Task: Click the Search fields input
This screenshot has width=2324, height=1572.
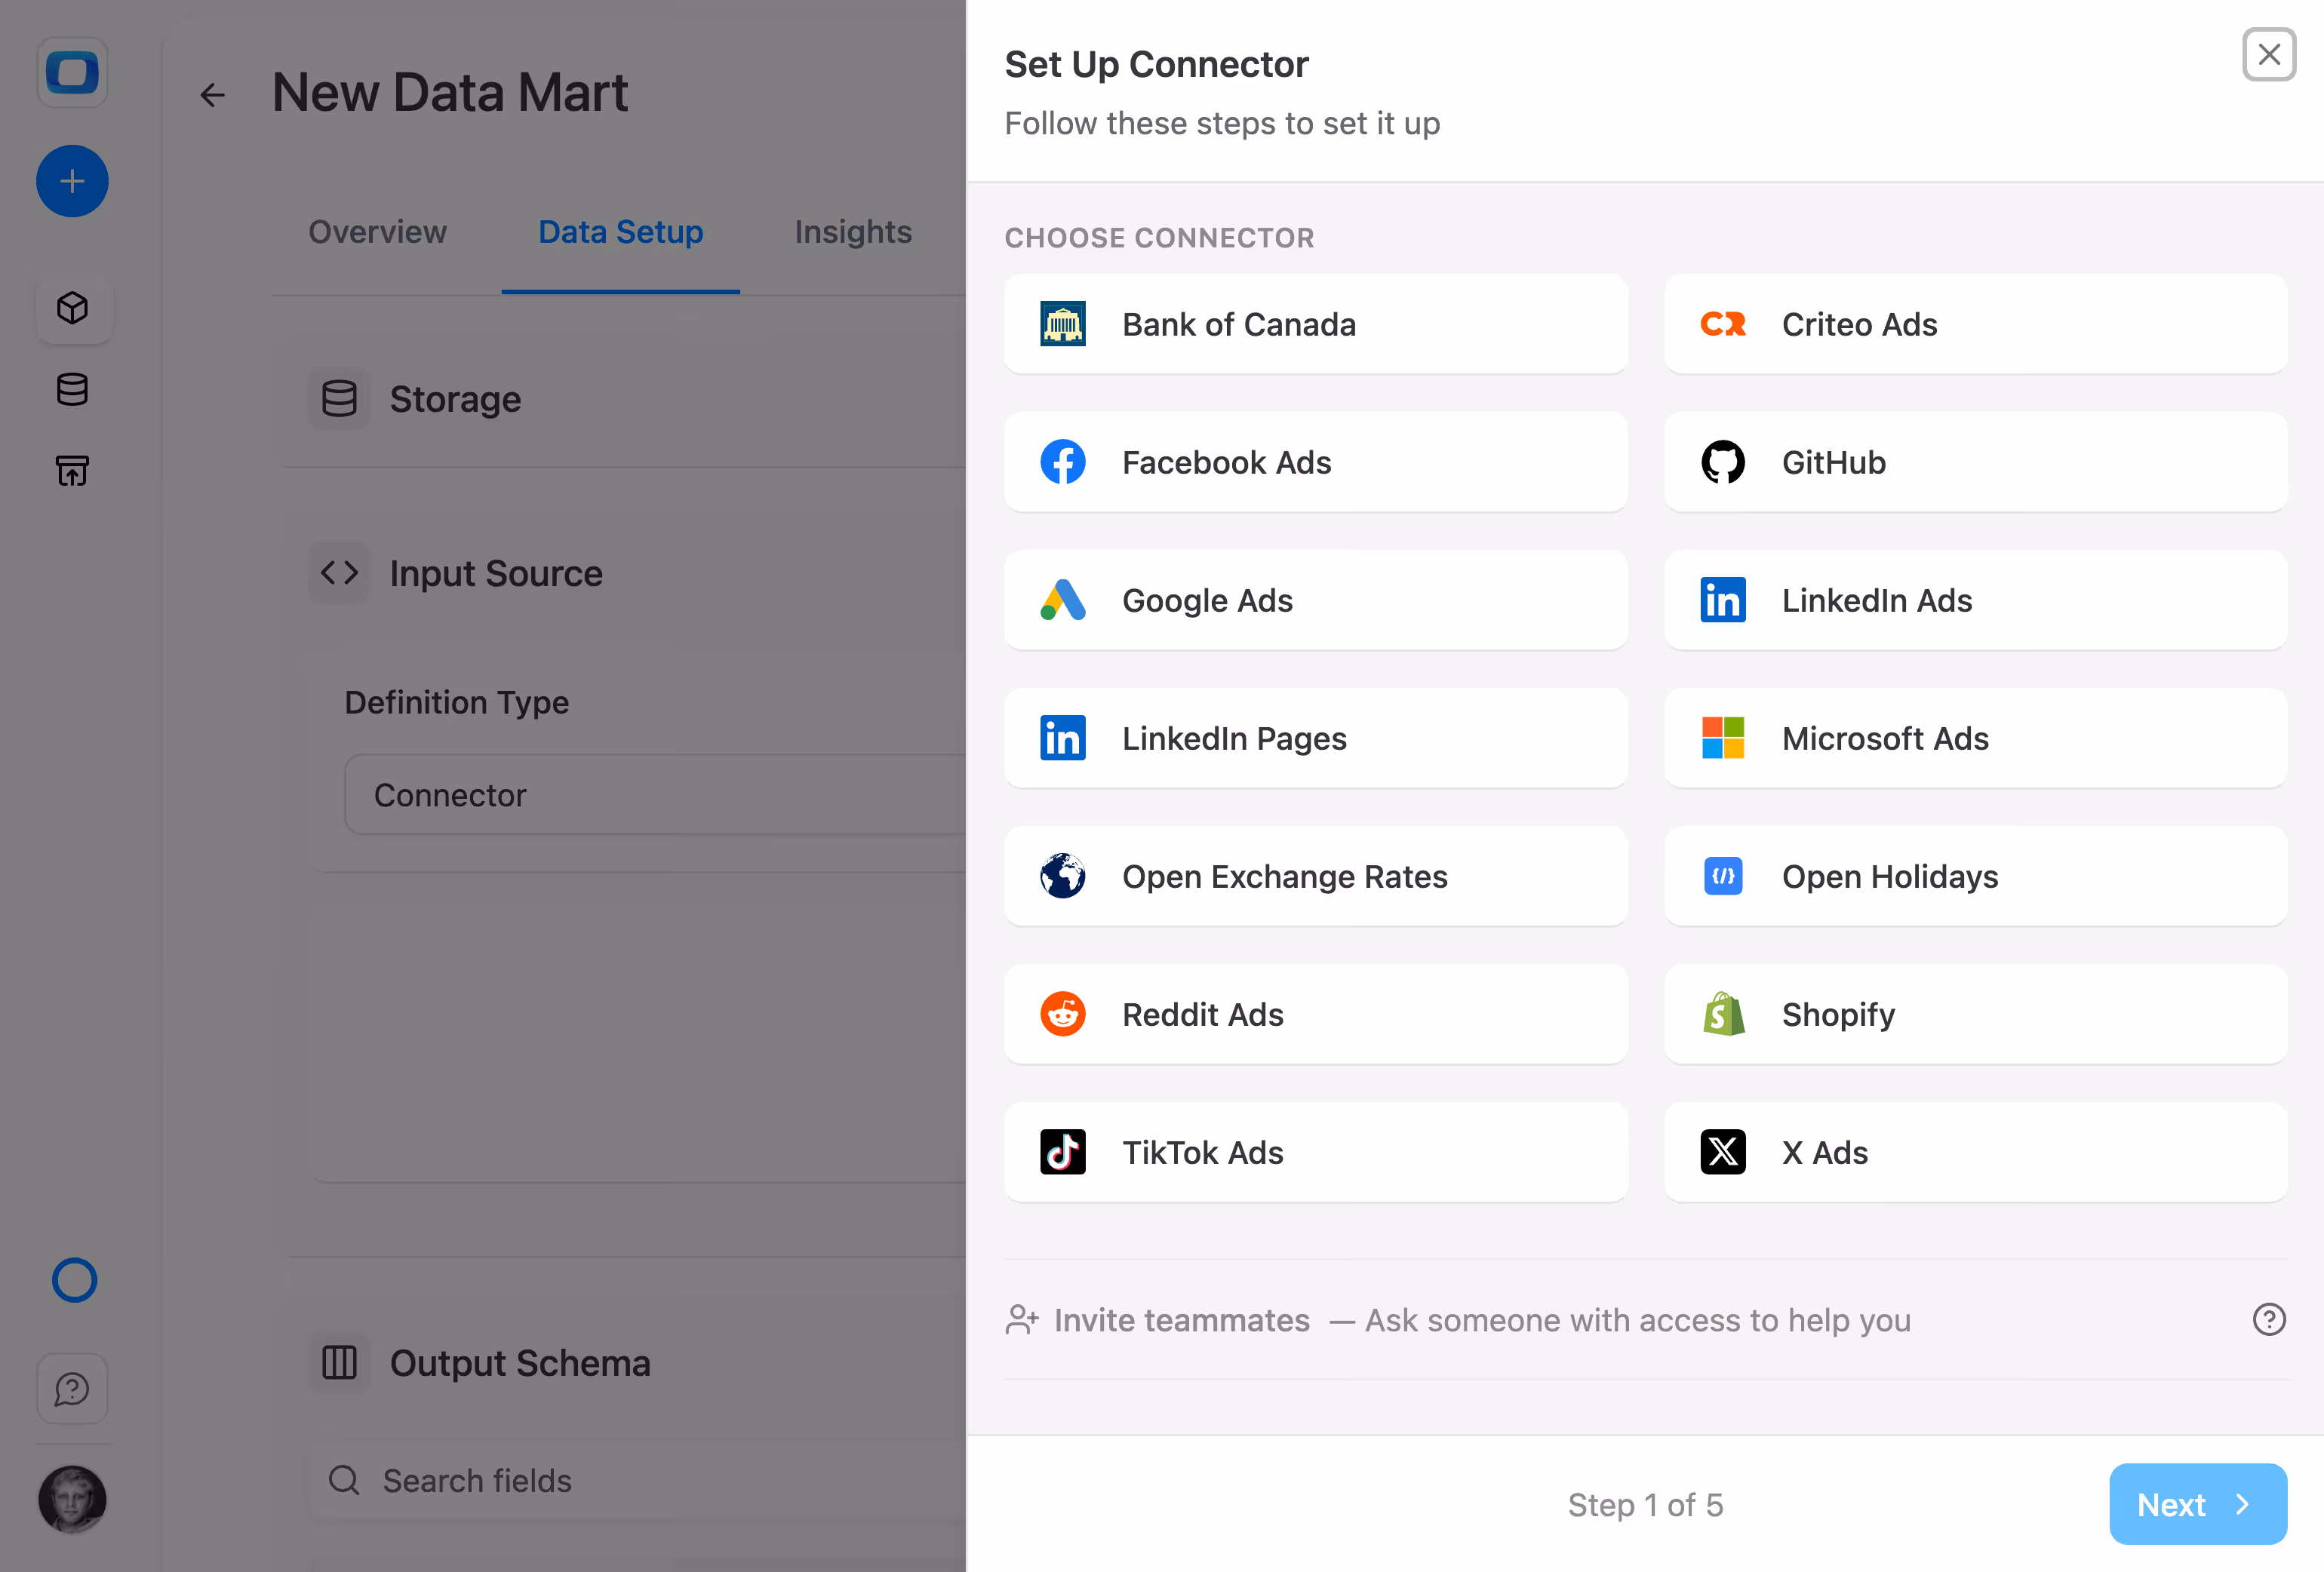Action: coord(638,1481)
